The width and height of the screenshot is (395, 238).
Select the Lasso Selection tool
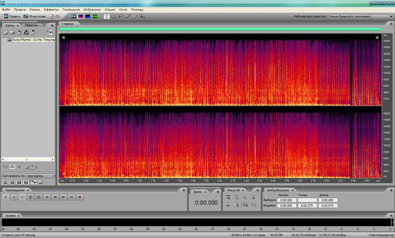(x=121, y=16)
